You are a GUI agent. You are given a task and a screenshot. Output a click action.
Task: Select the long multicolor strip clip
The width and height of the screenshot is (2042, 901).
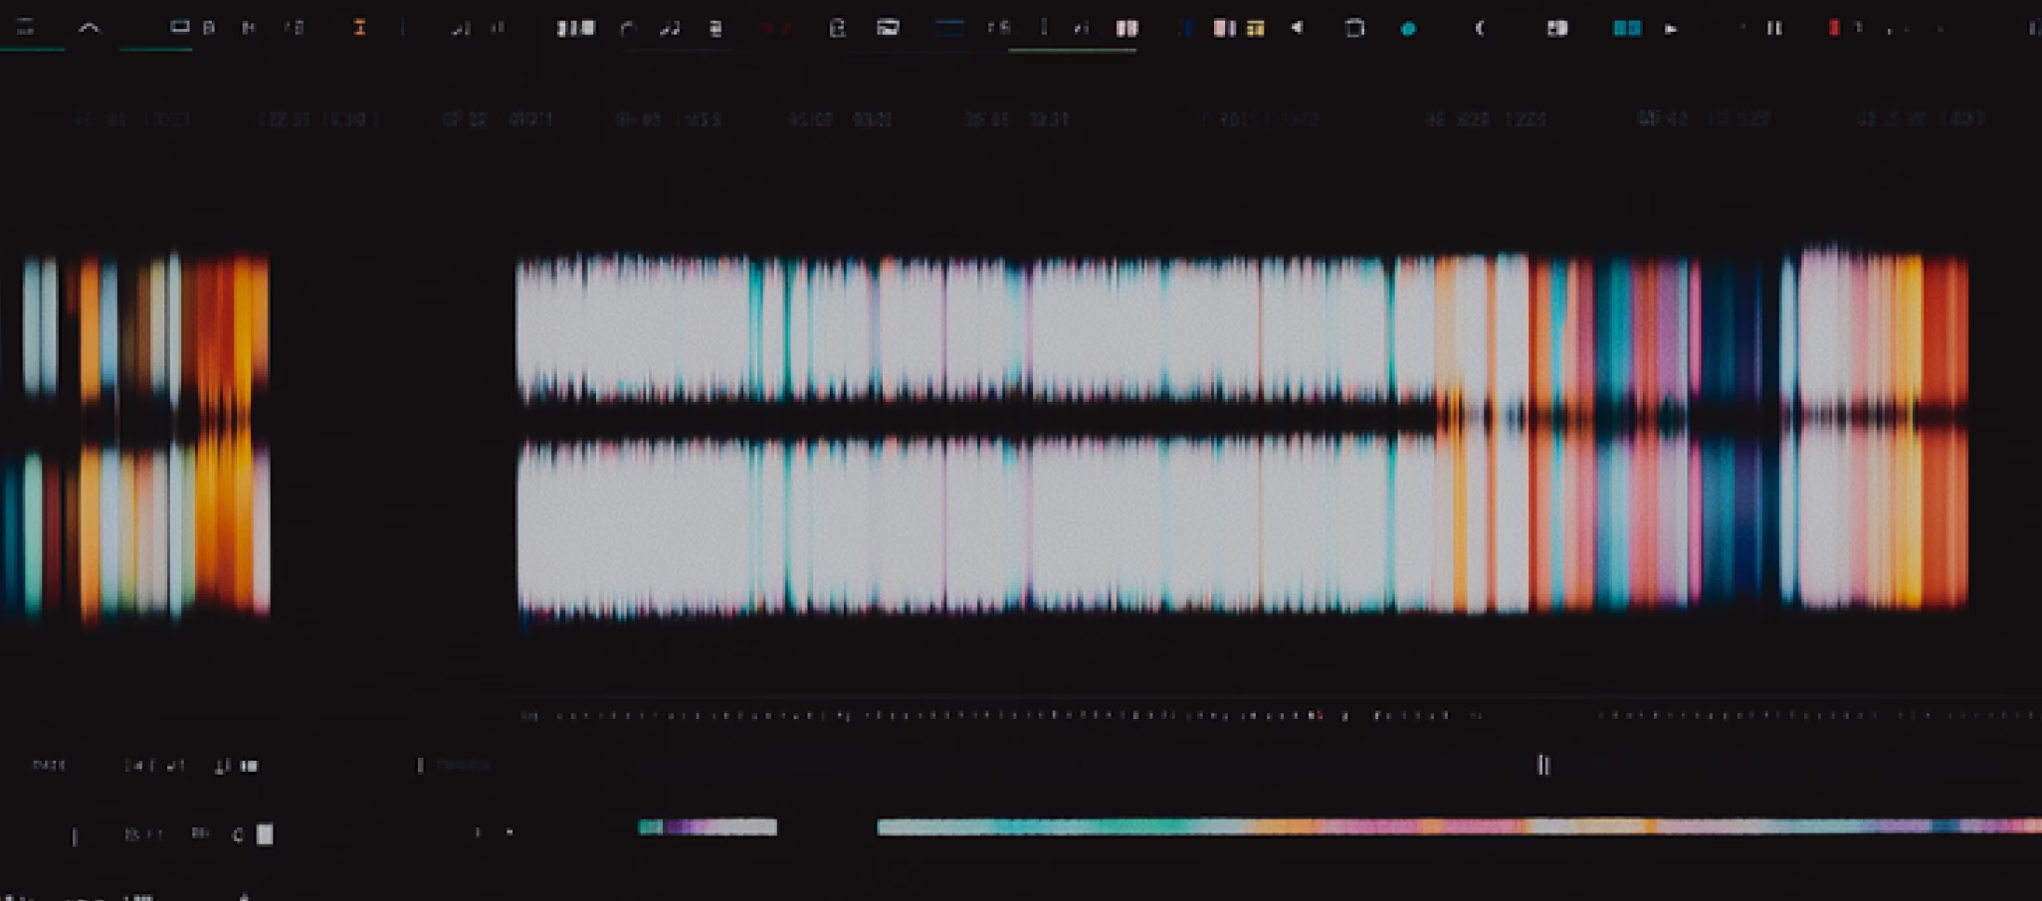(x=1459, y=826)
